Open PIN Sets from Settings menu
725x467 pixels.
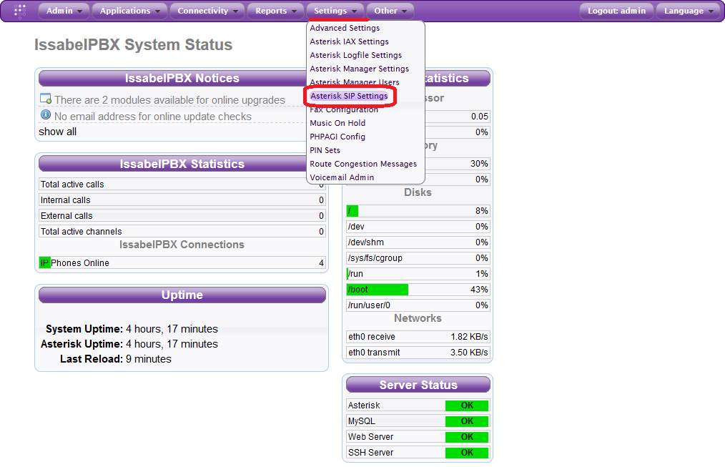[x=325, y=150]
